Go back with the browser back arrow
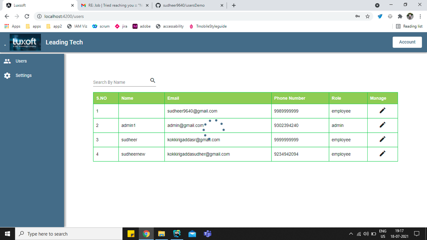Screen dimensions: 427x240 (x=7, y=16)
